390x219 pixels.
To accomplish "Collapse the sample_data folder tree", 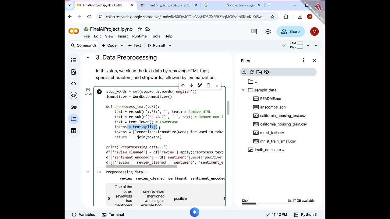I will coord(243,90).
